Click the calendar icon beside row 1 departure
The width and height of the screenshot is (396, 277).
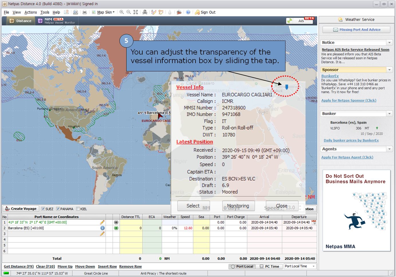(314, 222)
